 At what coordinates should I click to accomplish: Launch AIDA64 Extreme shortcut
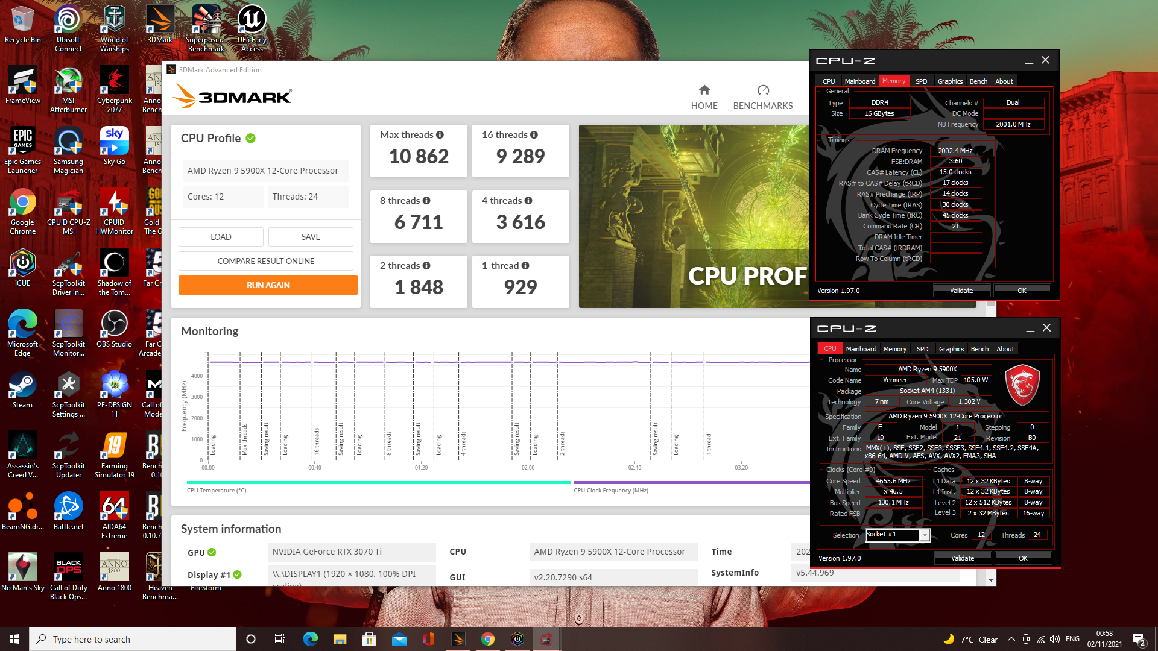pyautogui.click(x=114, y=515)
